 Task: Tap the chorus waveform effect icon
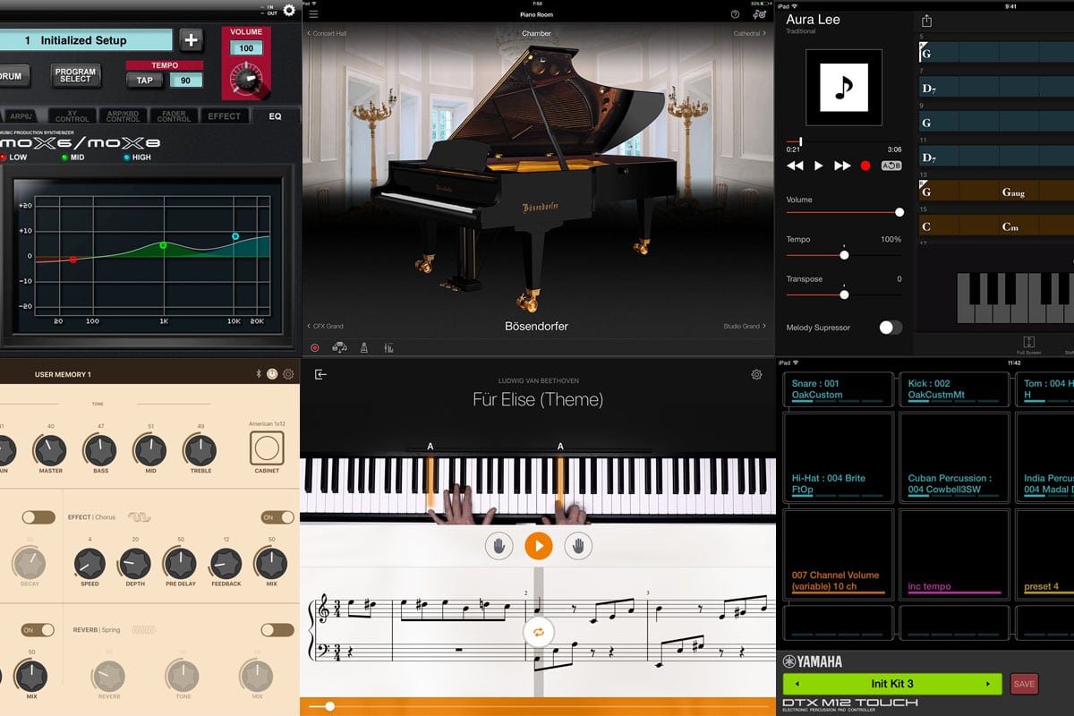tap(139, 517)
